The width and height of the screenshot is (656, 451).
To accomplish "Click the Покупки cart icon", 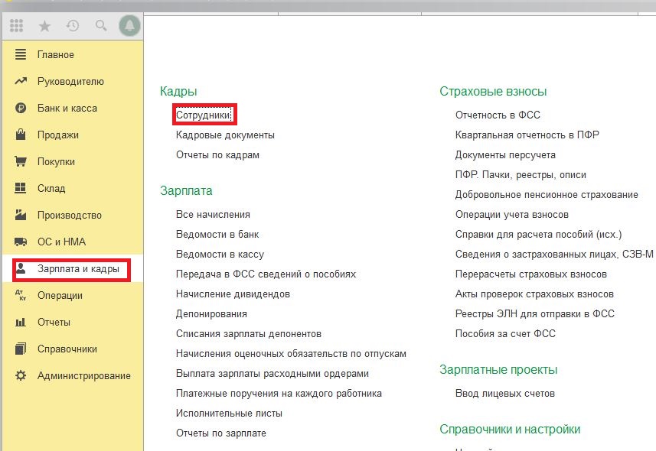I will (21, 161).
